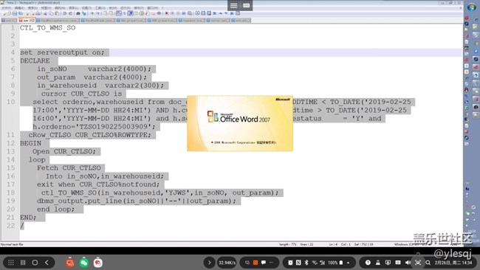Click the Windows Start orb
The height and width of the screenshot is (270, 480).
(x=471, y=7)
